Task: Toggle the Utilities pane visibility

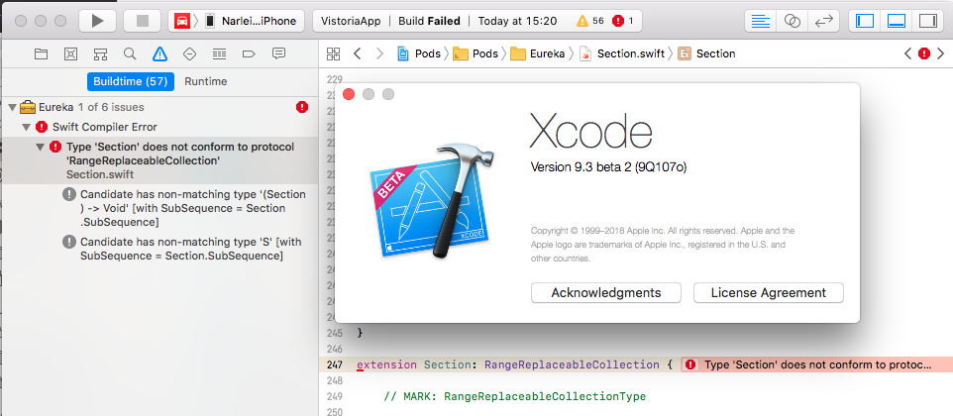Action: [x=928, y=21]
